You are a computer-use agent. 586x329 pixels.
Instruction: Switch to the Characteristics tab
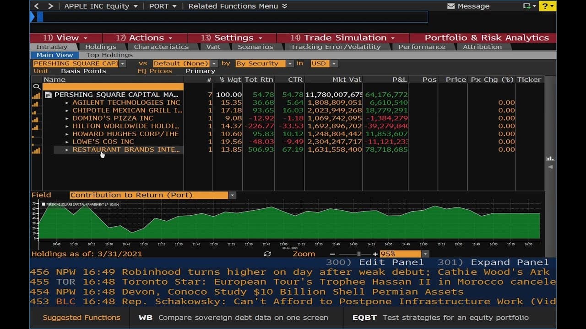161,47
